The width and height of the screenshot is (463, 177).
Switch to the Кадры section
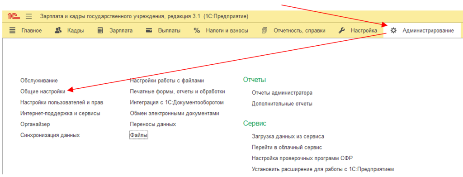pyautogui.click(x=76, y=30)
